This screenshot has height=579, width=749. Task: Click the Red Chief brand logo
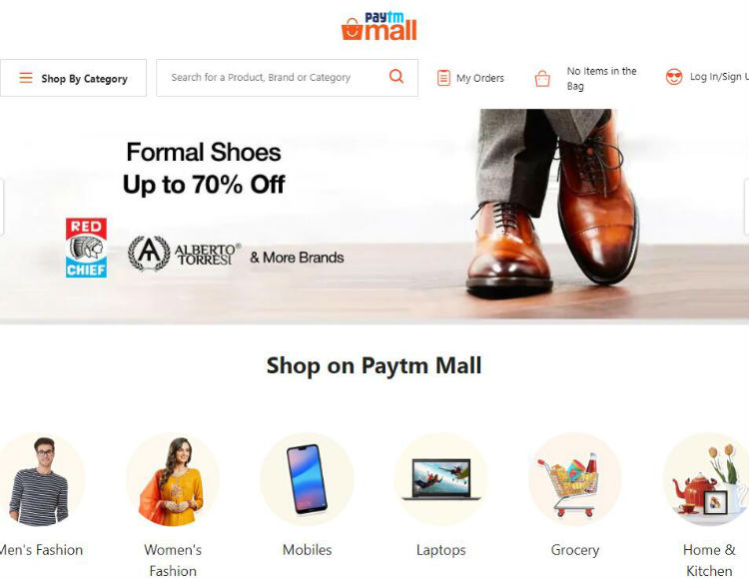(x=86, y=248)
